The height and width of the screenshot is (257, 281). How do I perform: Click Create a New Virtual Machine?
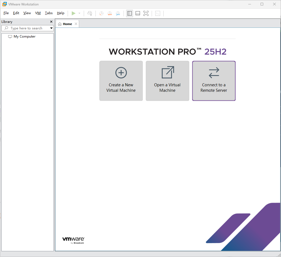(x=121, y=81)
